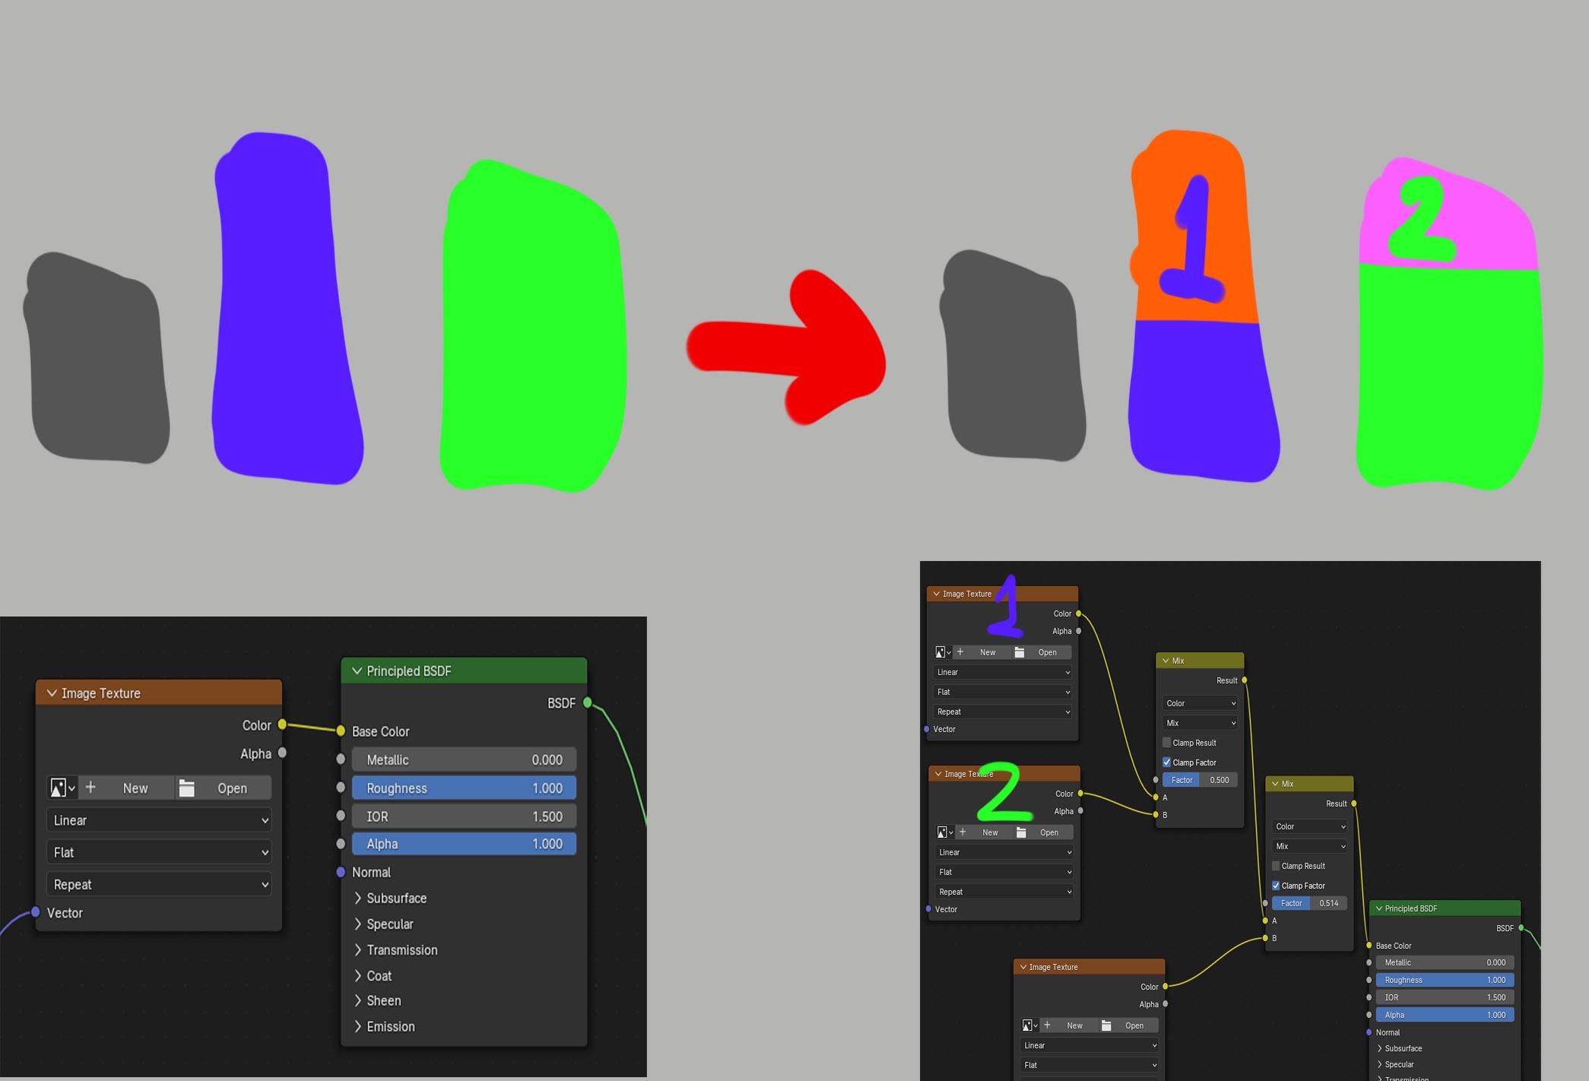Click the purple Vector input socket of the largest Image Texture node
Viewport: 1589px width, 1081px height.
(36, 912)
